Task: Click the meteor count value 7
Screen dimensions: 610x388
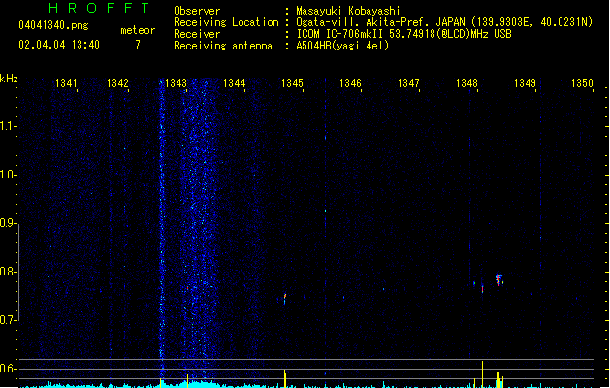Action: [x=138, y=45]
